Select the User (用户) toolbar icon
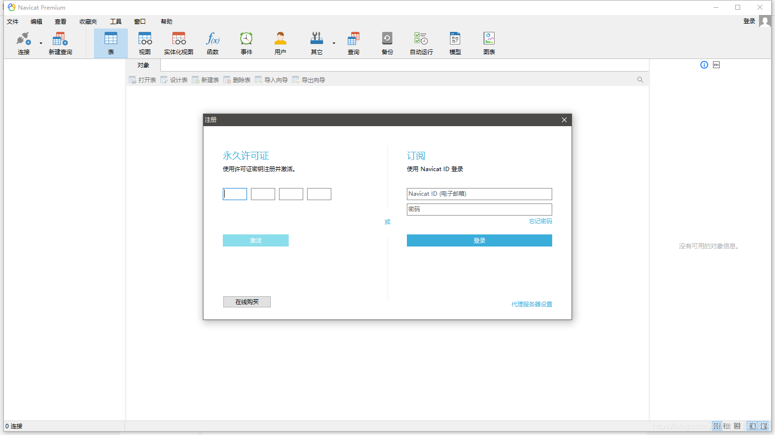This screenshot has height=435, width=775. (280, 39)
